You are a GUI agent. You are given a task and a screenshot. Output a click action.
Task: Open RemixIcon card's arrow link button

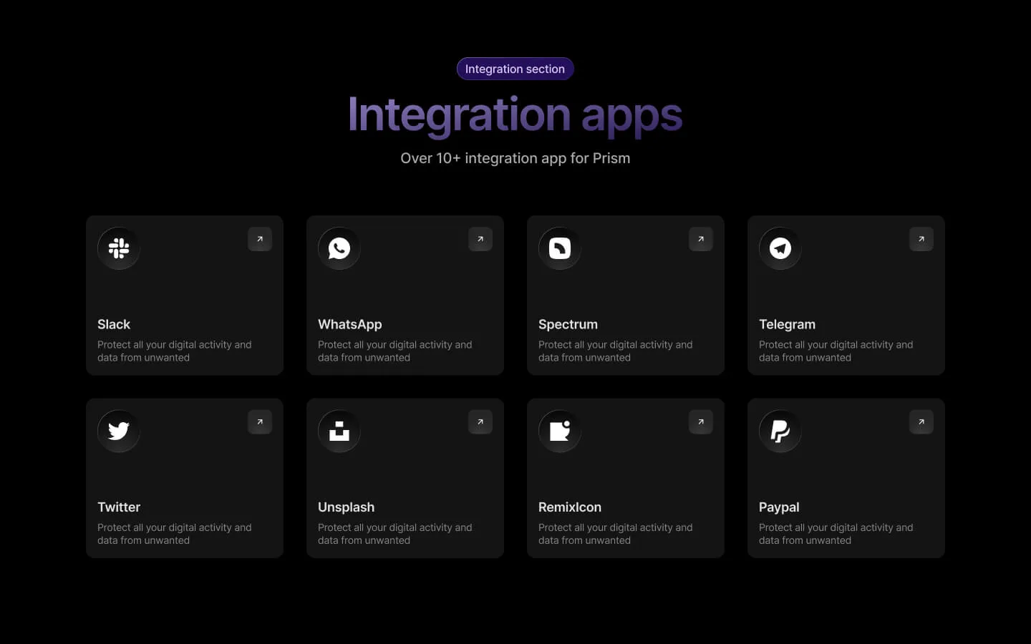[701, 422]
